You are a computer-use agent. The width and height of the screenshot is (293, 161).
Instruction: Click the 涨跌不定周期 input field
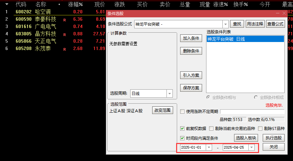(x=252, y=112)
